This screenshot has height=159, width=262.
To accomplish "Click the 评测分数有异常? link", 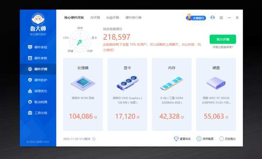I will (x=223, y=47).
